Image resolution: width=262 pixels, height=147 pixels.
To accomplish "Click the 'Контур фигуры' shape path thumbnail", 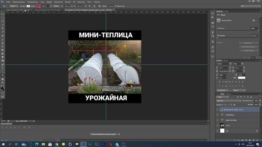I will pyautogui.click(x=219, y=20).
